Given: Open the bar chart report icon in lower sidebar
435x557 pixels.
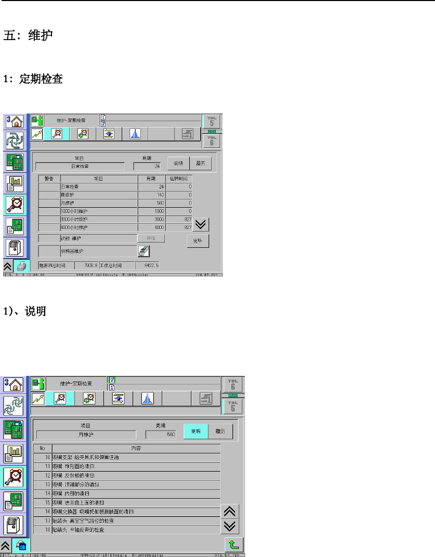Looking at the screenshot, I should pyautogui.click(x=14, y=453).
